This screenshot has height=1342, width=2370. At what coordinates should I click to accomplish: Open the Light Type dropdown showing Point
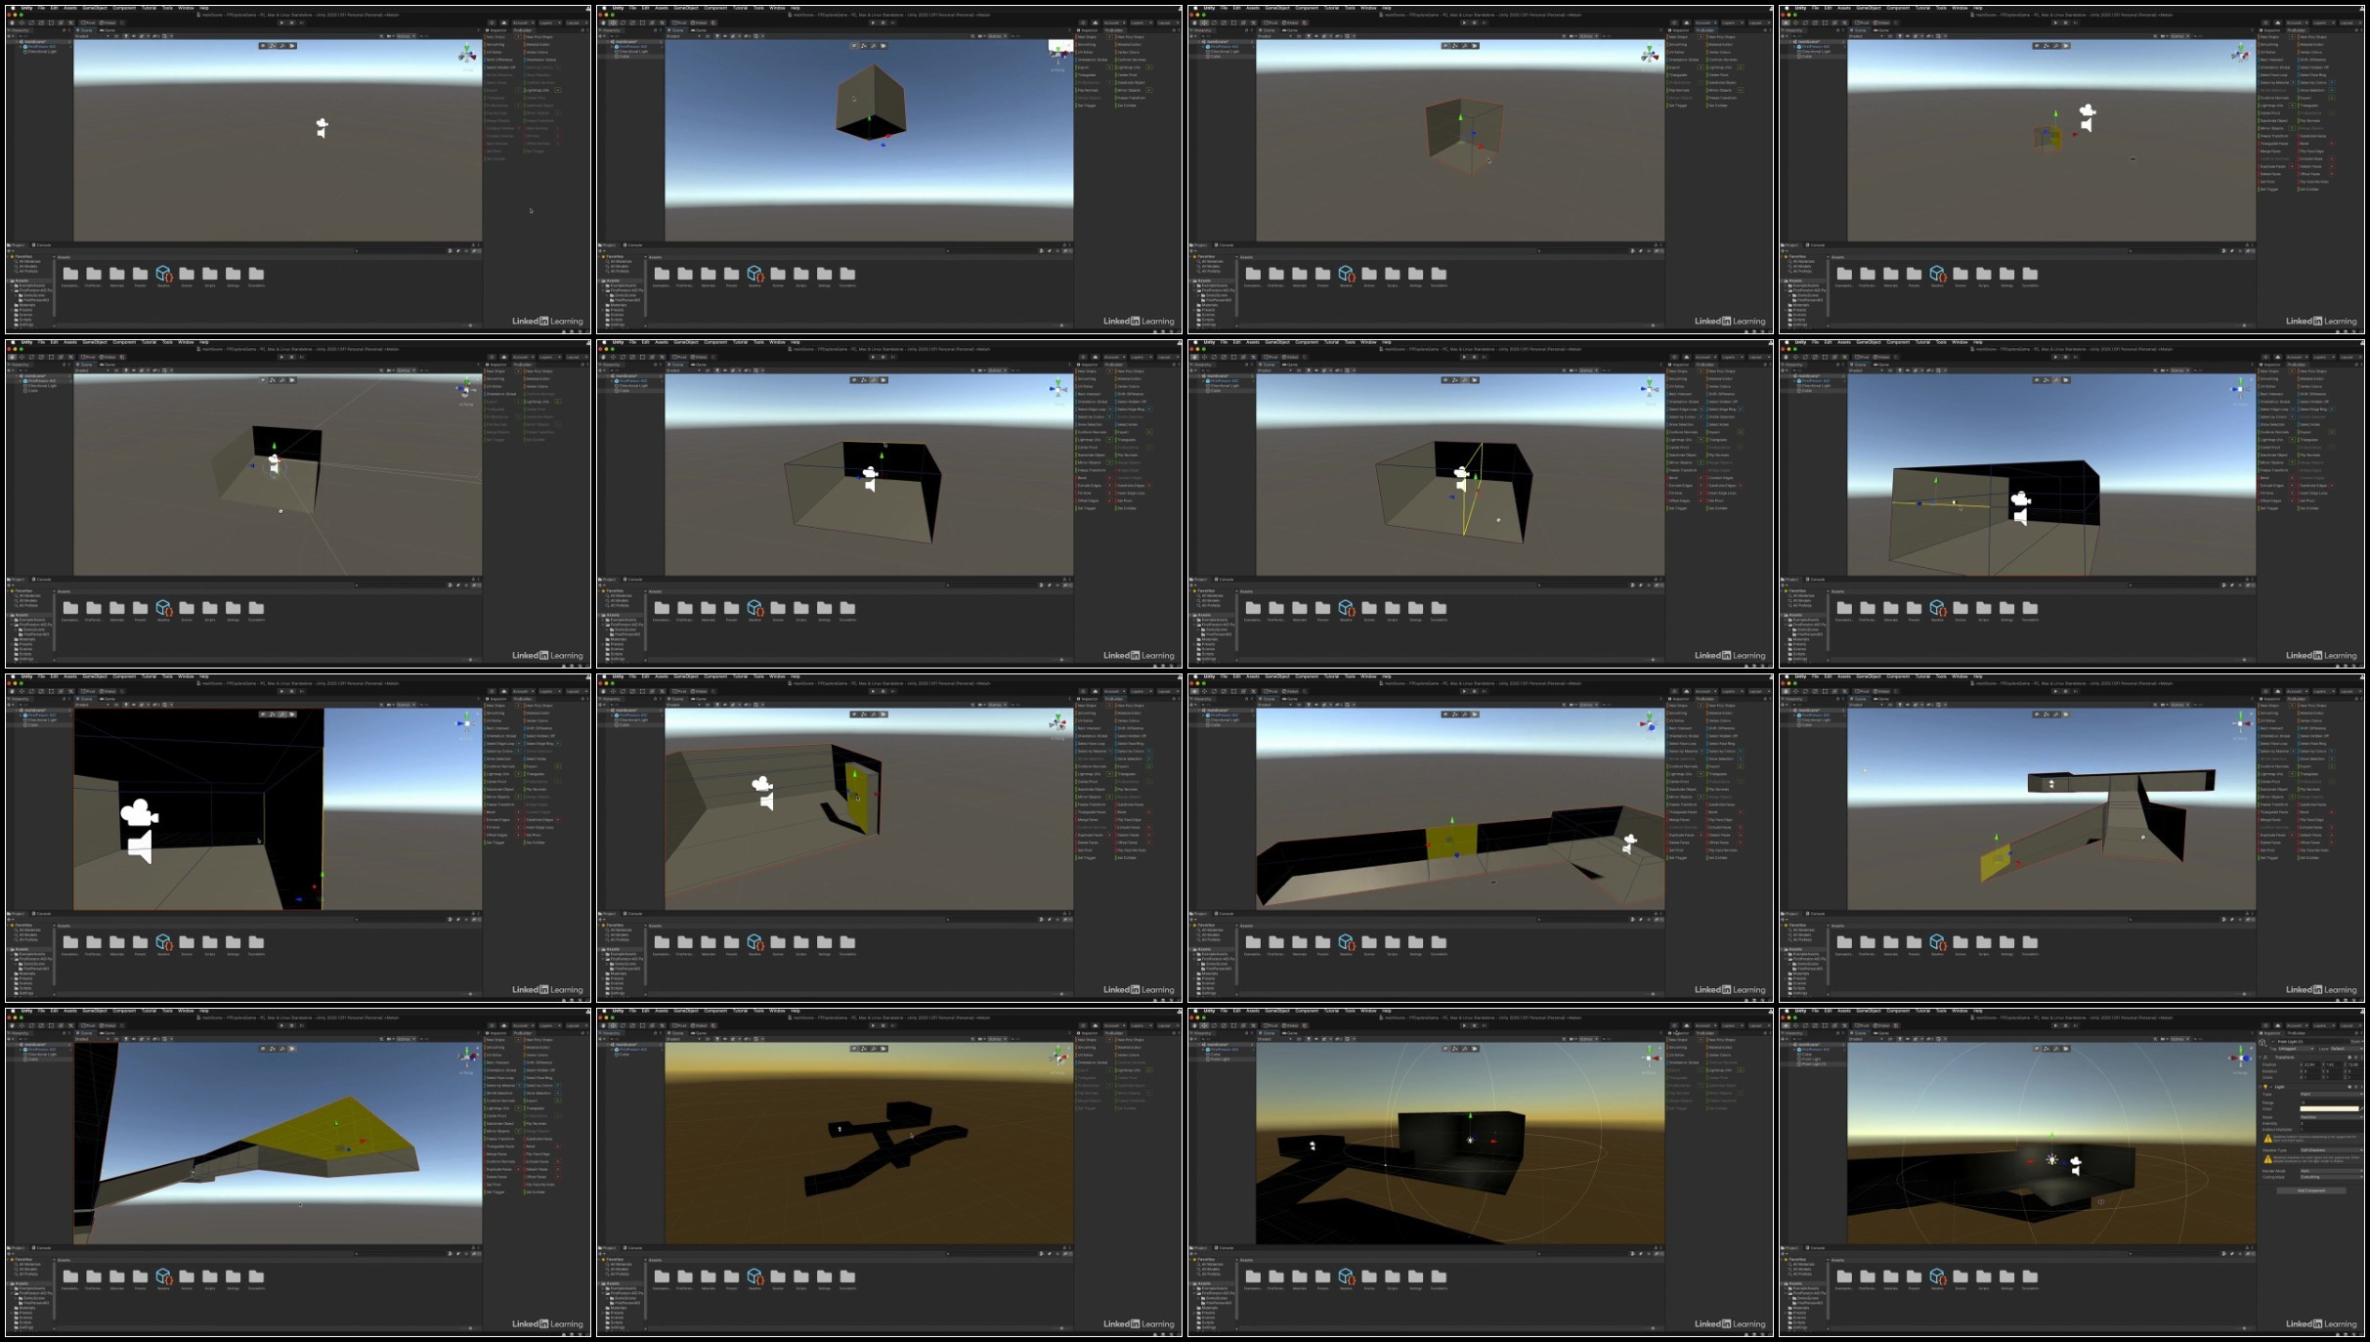[2331, 1094]
